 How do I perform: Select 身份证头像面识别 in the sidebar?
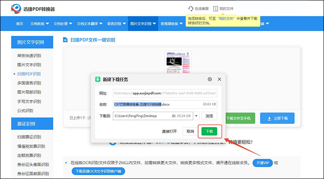33,165
